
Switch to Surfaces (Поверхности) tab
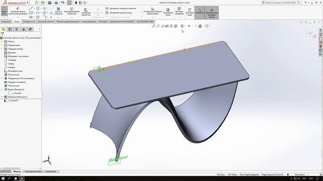coord(29,22)
